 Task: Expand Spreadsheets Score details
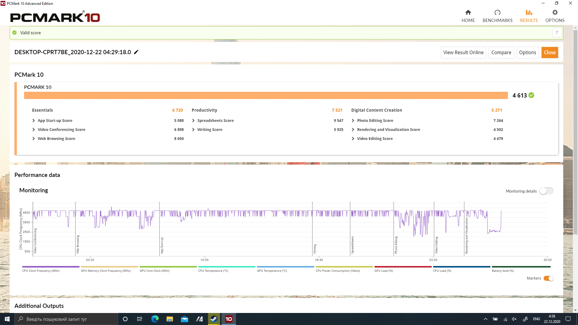[193, 120]
